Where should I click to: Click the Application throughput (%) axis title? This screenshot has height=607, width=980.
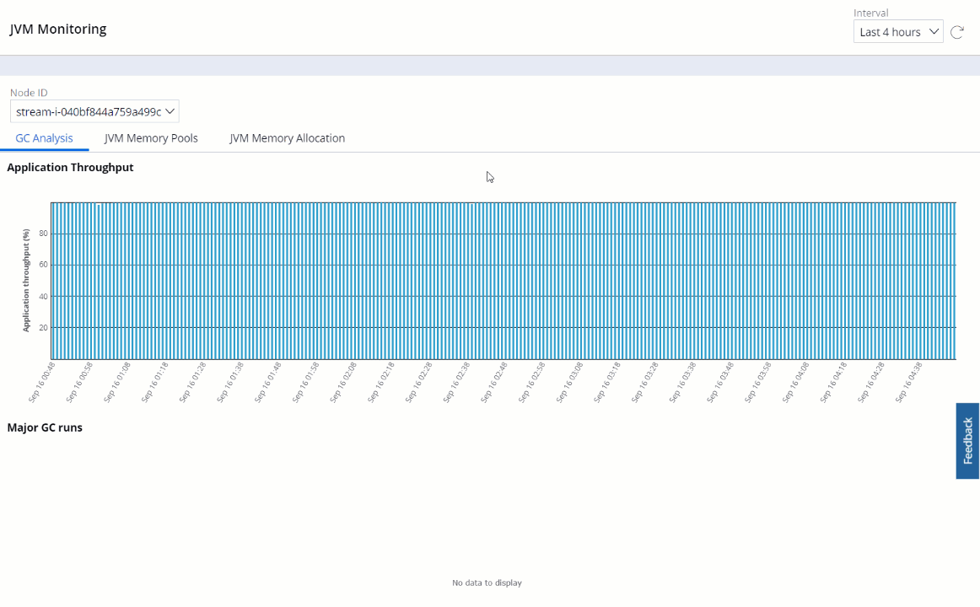coord(26,280)
